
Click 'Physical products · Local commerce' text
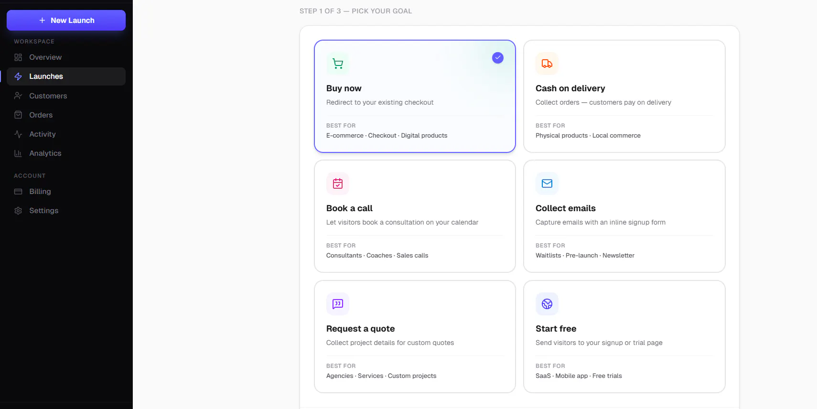588,136
